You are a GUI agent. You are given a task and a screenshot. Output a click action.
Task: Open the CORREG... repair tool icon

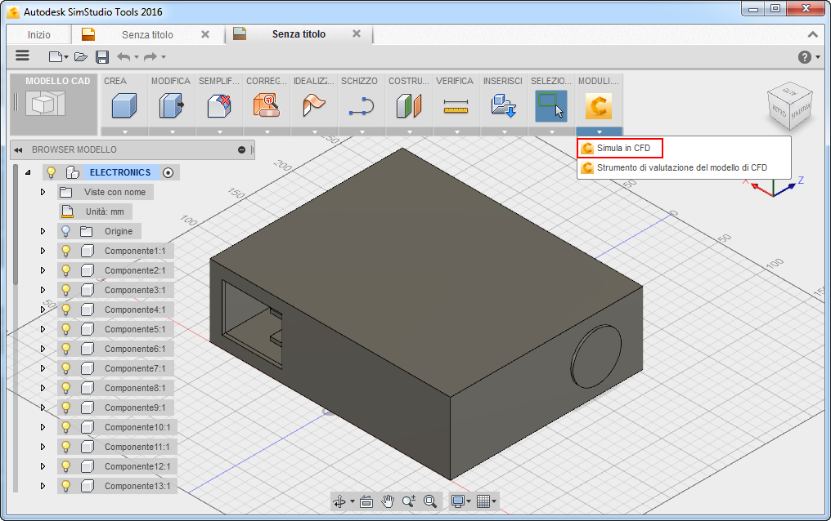267,105
